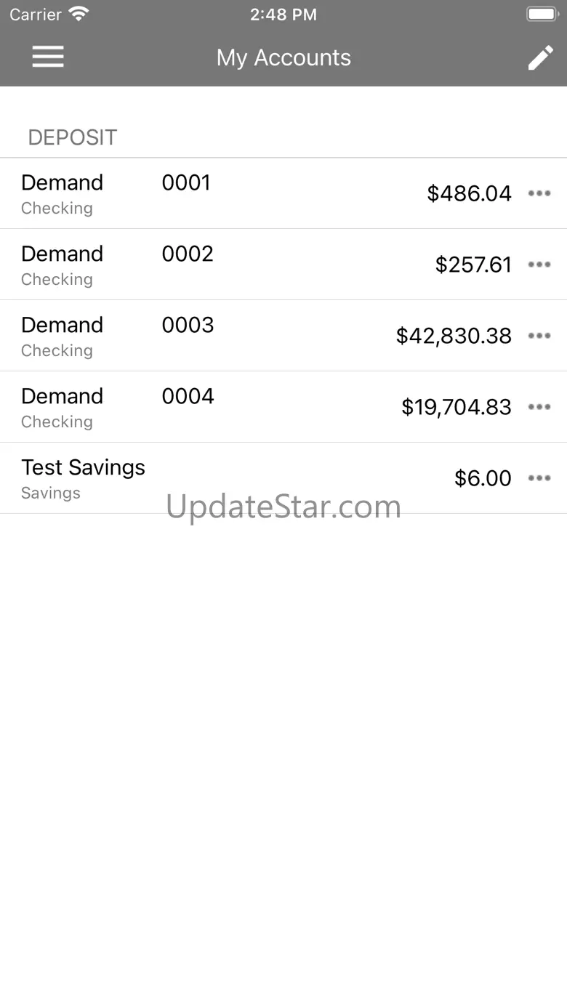
Task: Open more options for Demand 0001
Action: tap(539, 193)
